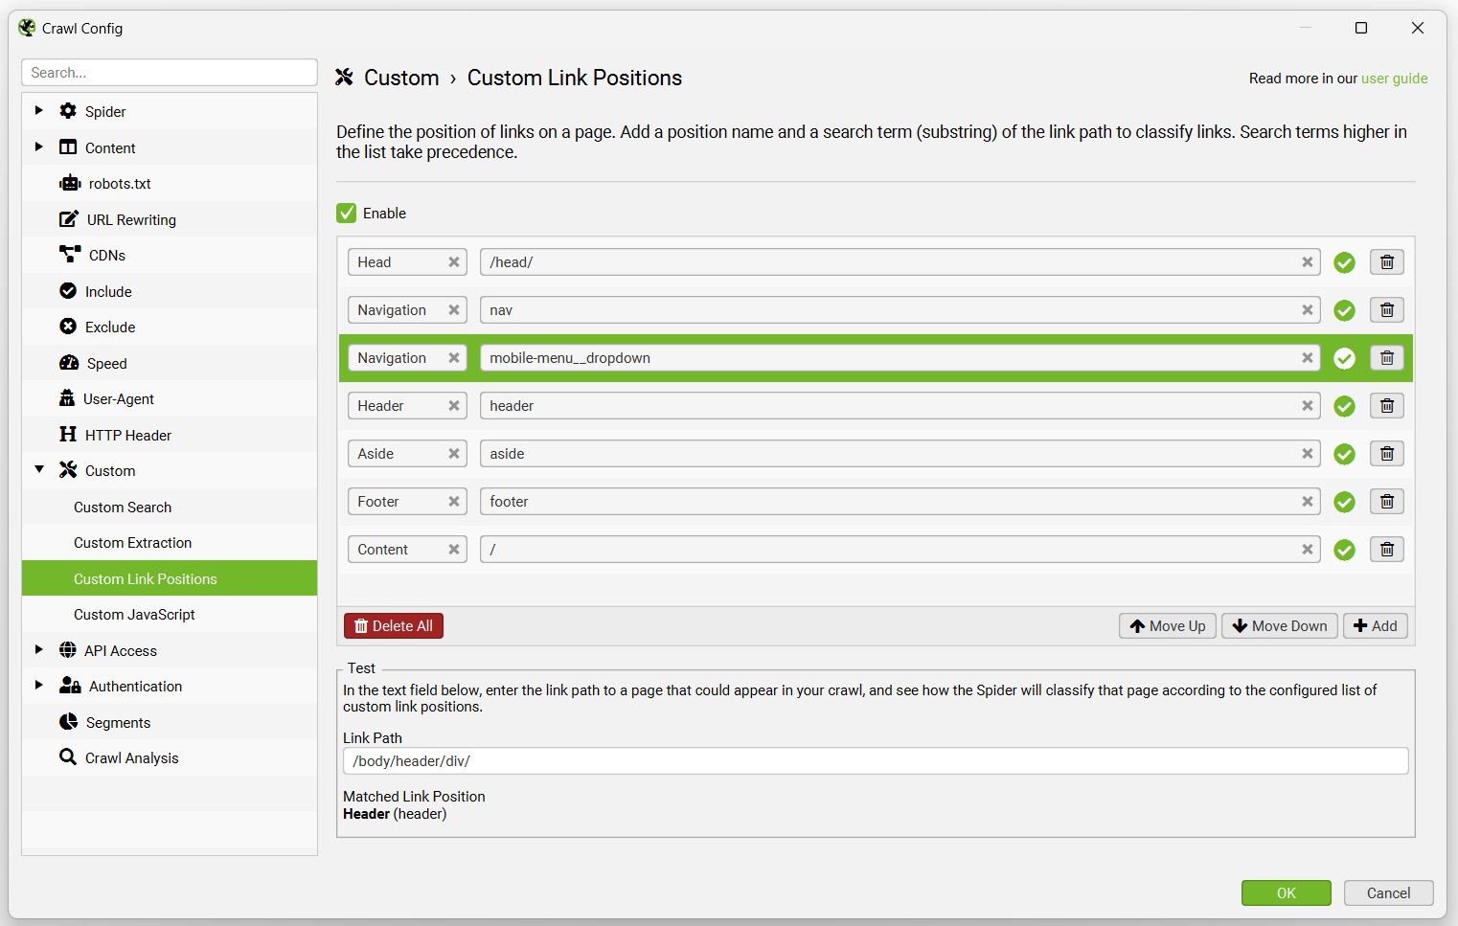Expand the Authentication section

(x=38, y=686)
